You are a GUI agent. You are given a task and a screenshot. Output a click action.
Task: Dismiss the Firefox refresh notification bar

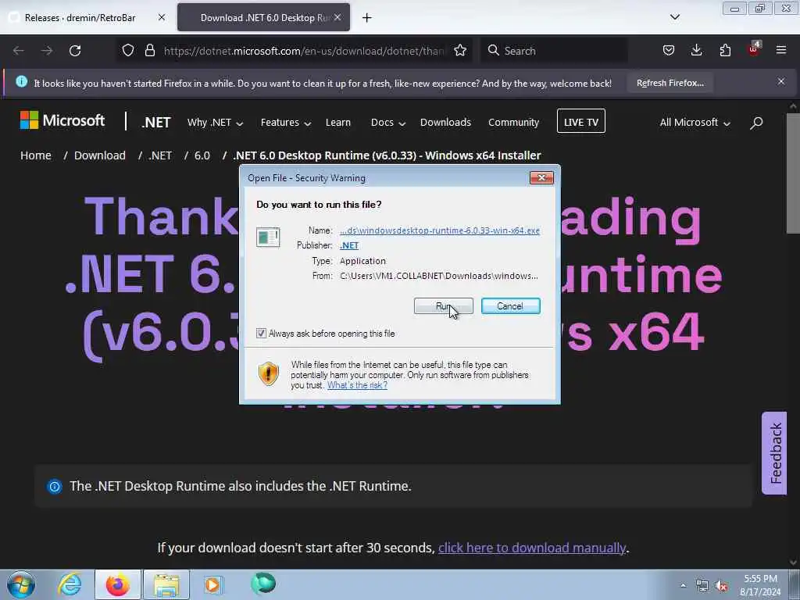tap(781, 81)
